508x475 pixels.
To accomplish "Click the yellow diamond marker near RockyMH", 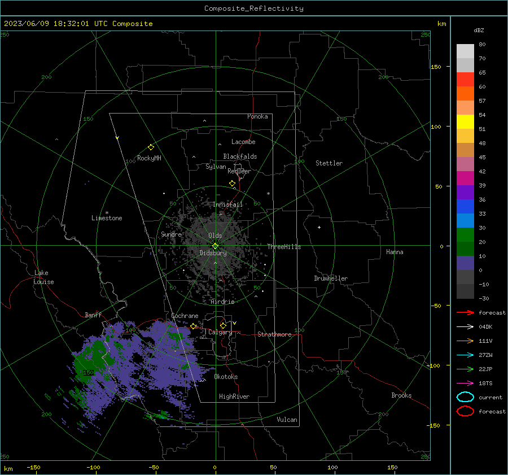I will coord(151,147).
